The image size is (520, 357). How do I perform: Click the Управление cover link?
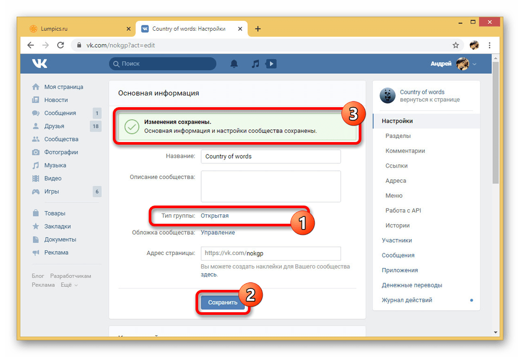(217, 233)
